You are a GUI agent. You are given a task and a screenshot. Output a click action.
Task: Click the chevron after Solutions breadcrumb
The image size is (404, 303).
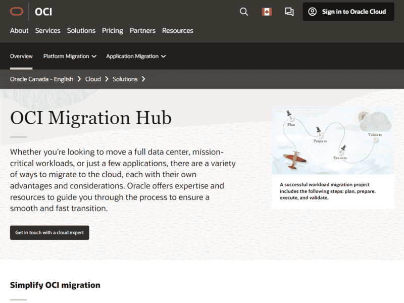143,79
